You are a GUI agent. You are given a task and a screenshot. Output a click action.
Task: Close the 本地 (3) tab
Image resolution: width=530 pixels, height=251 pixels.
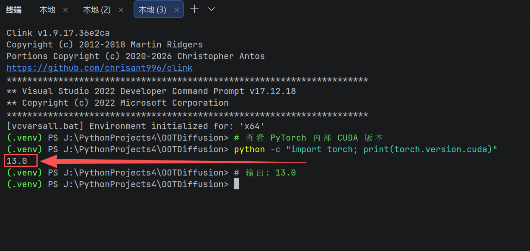[176, 9]
